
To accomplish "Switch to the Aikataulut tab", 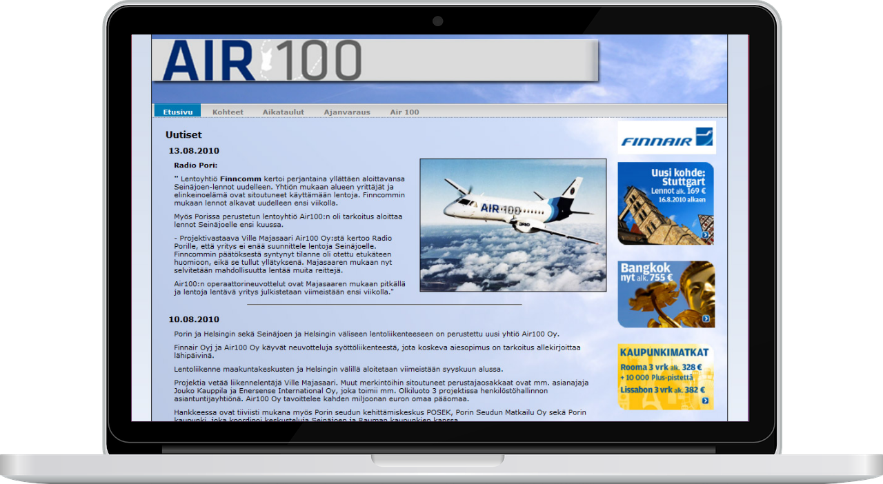I will [283, 112].
